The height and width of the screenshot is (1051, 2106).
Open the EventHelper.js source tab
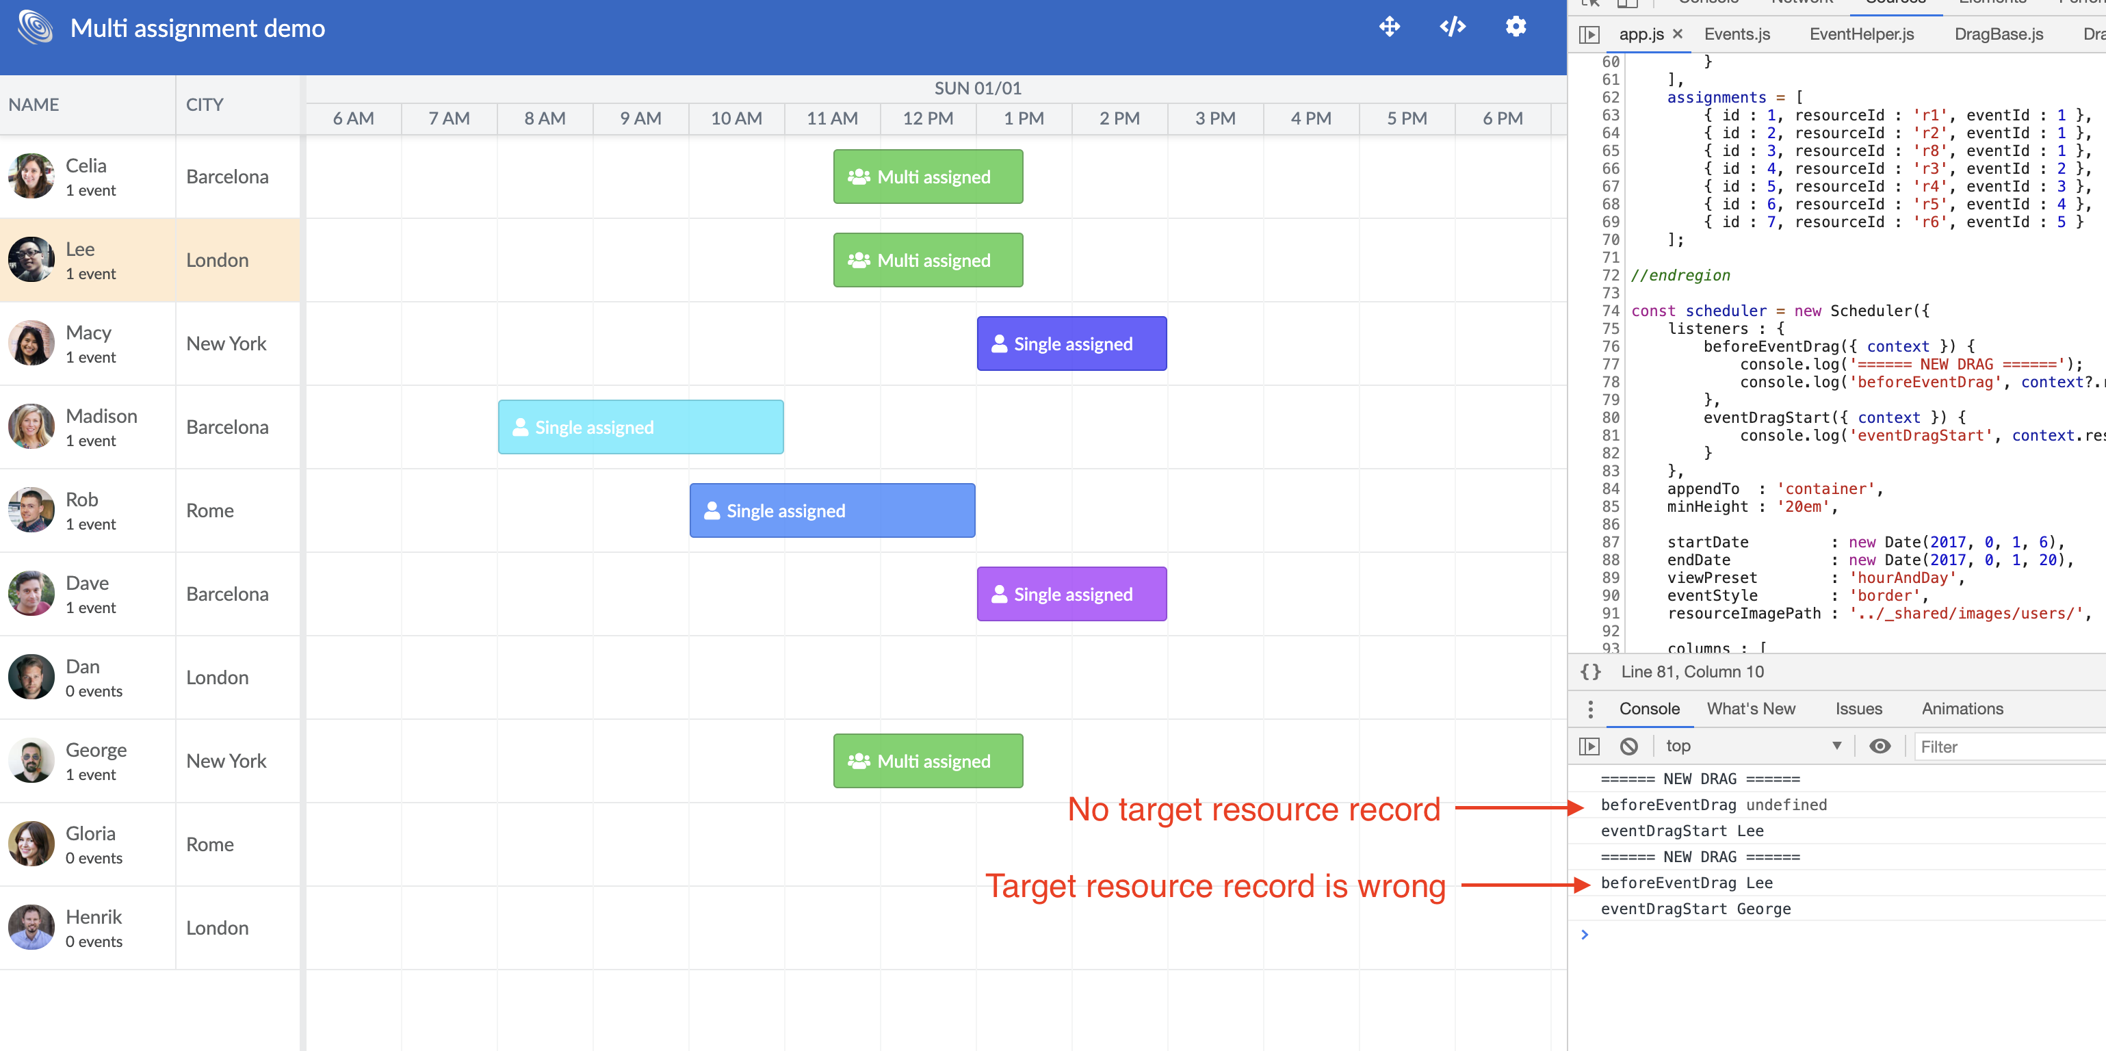coord(1862,34)
